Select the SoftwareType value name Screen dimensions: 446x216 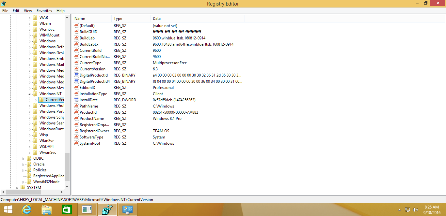(91, 137)
